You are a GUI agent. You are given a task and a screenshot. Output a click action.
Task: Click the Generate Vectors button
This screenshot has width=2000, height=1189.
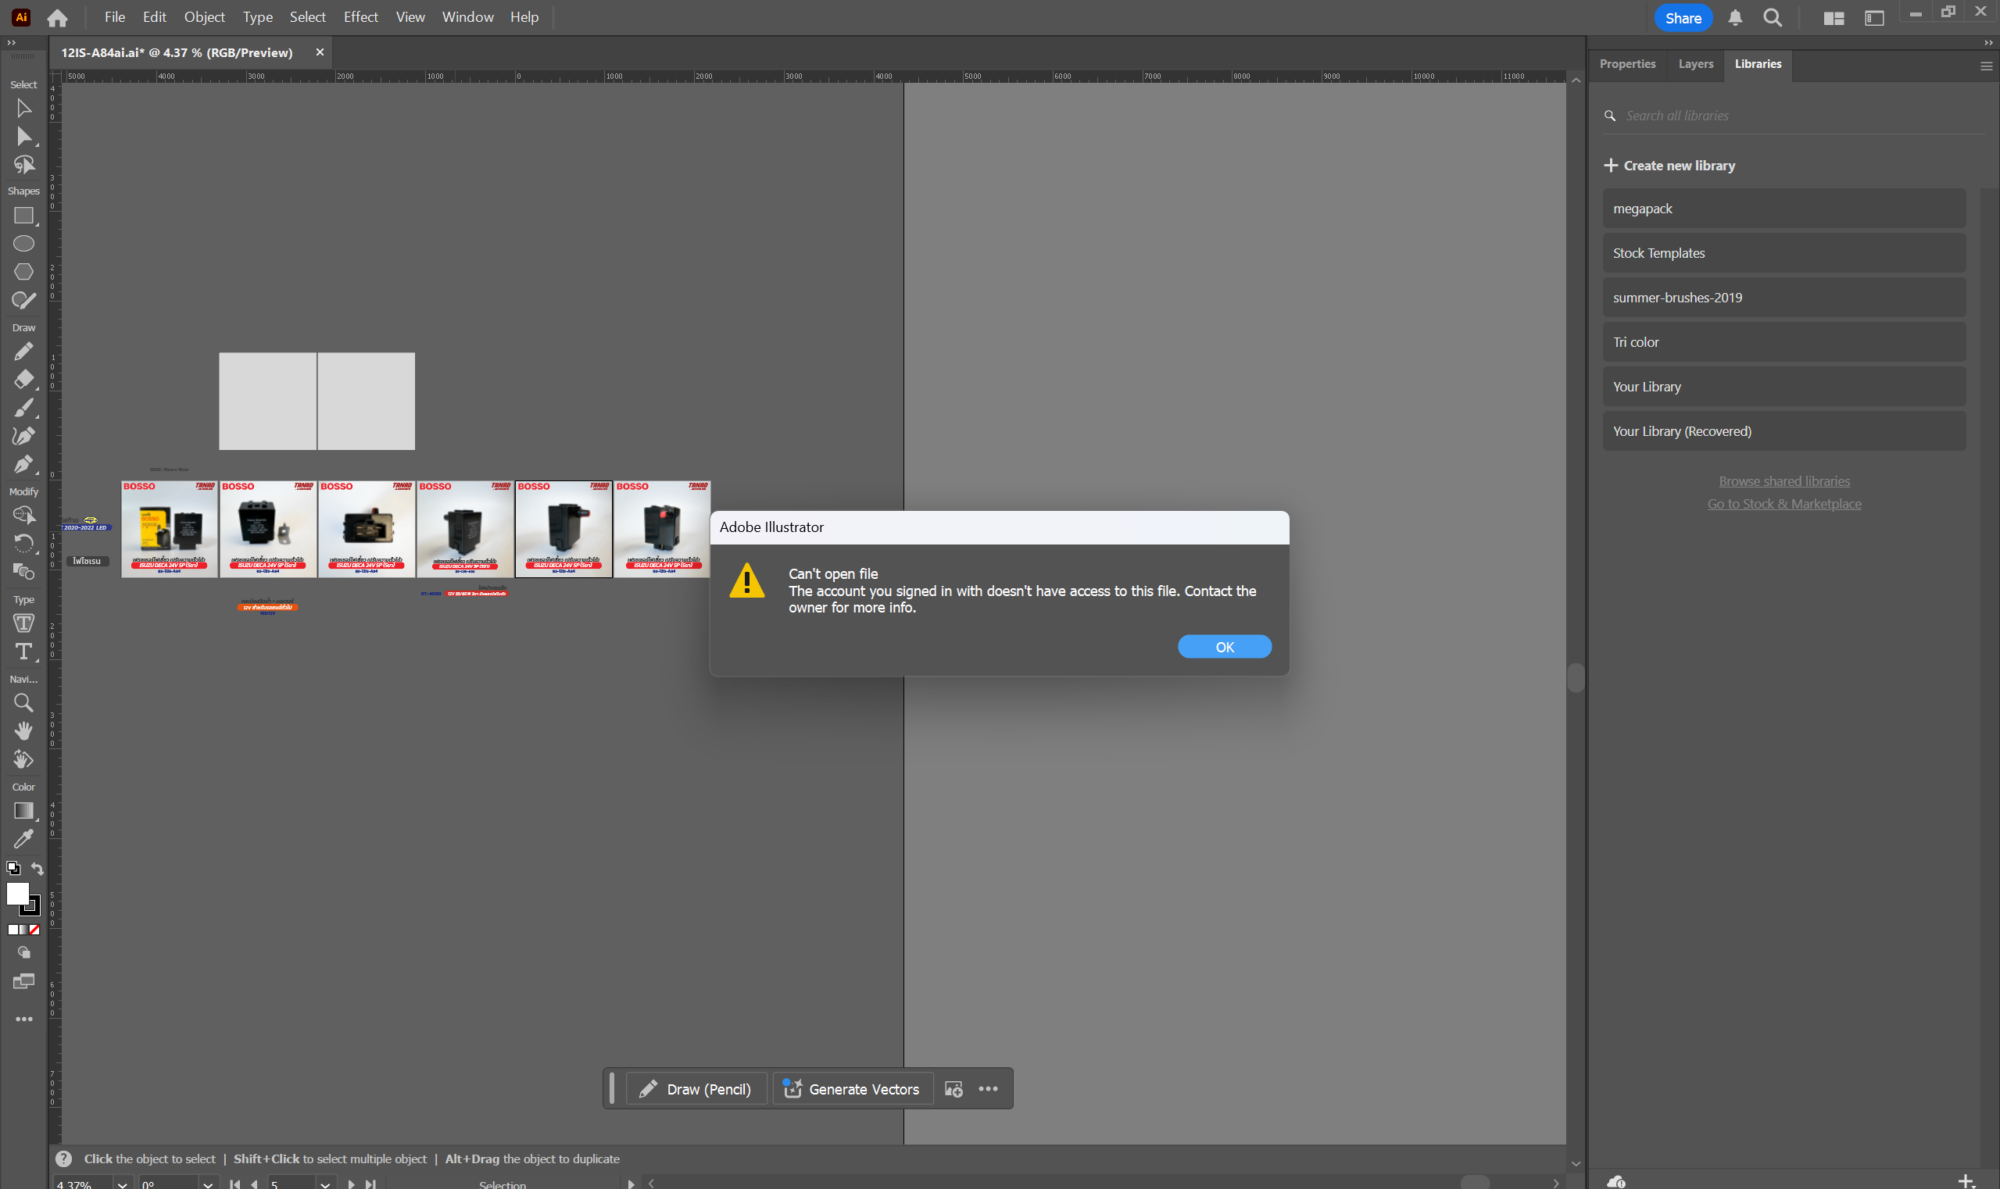pyautogui.click(x=852, y=1089)
